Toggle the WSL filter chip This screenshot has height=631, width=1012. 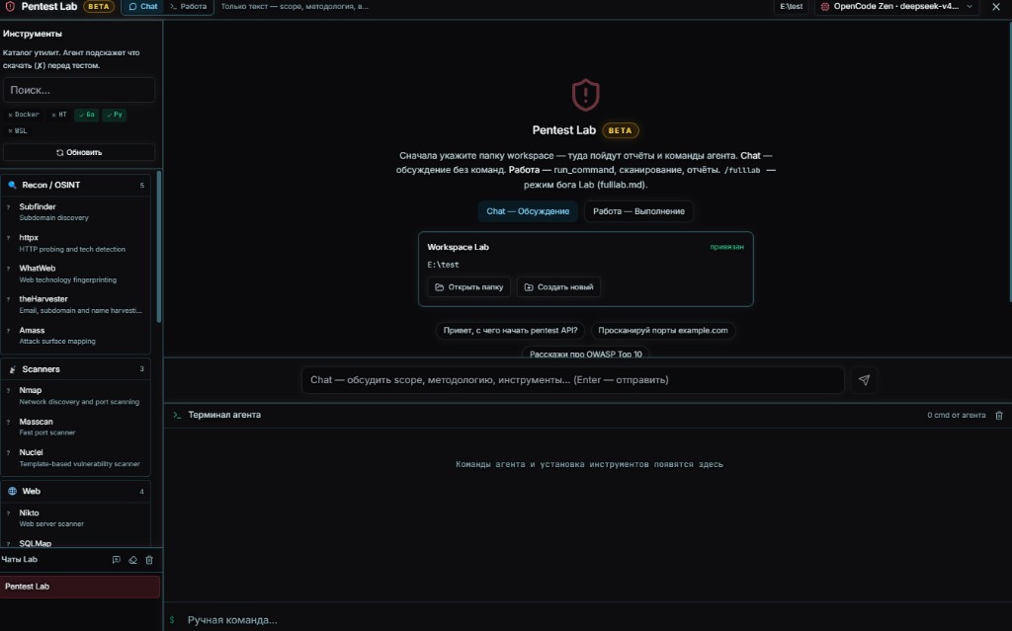18,130
